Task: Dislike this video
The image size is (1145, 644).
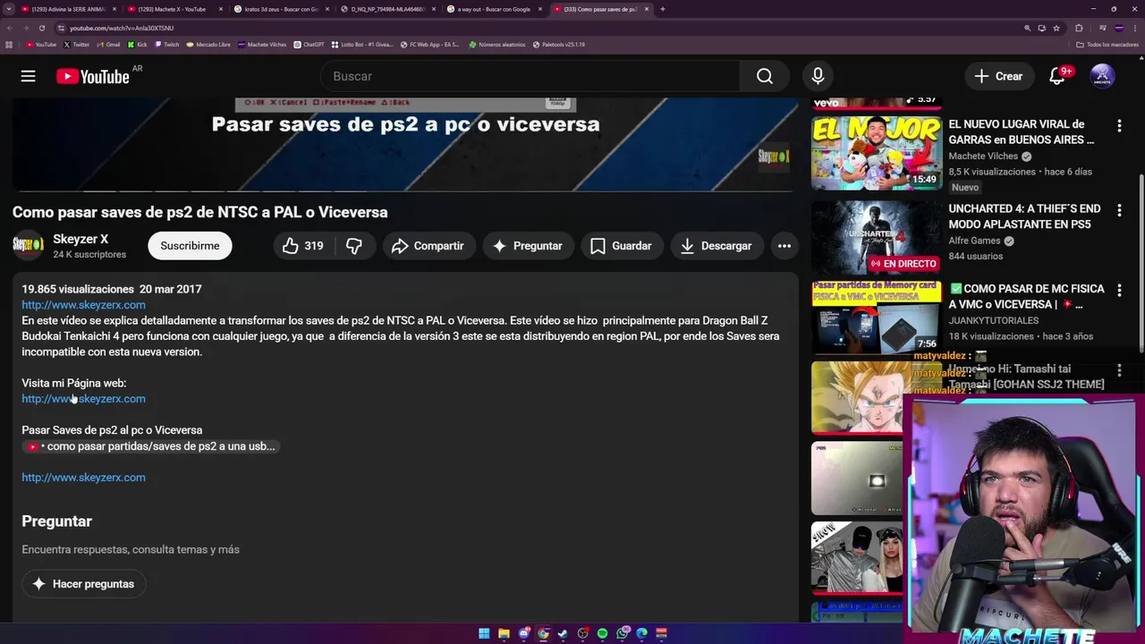Action: pyautogui.click(x=354, y=246)
